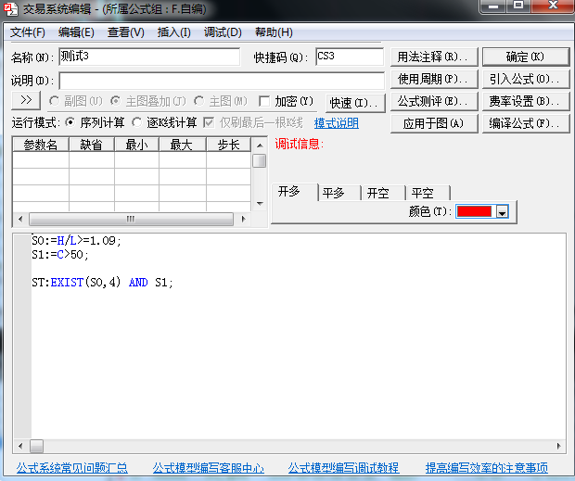Click the 说明 description input field

click(x=222, y=81)
